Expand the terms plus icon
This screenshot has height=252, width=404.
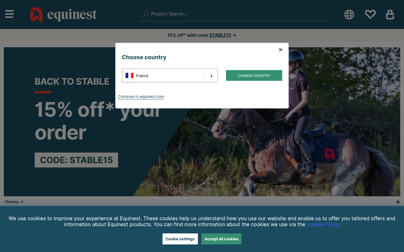[398, 202]
